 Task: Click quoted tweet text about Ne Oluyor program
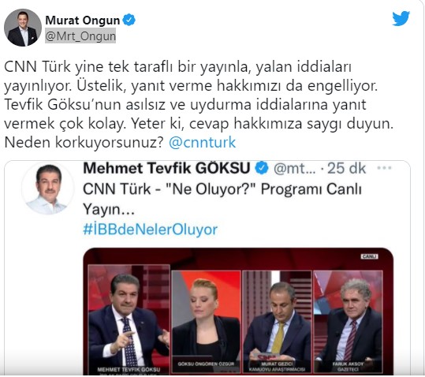[222, 199]
